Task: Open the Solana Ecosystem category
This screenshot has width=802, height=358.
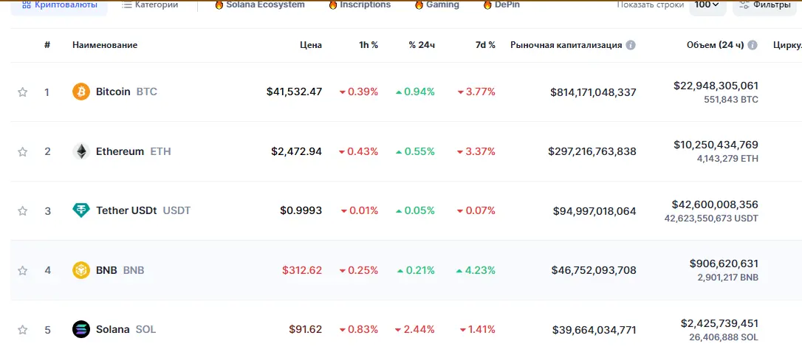Action: click(x=260, y=5)
